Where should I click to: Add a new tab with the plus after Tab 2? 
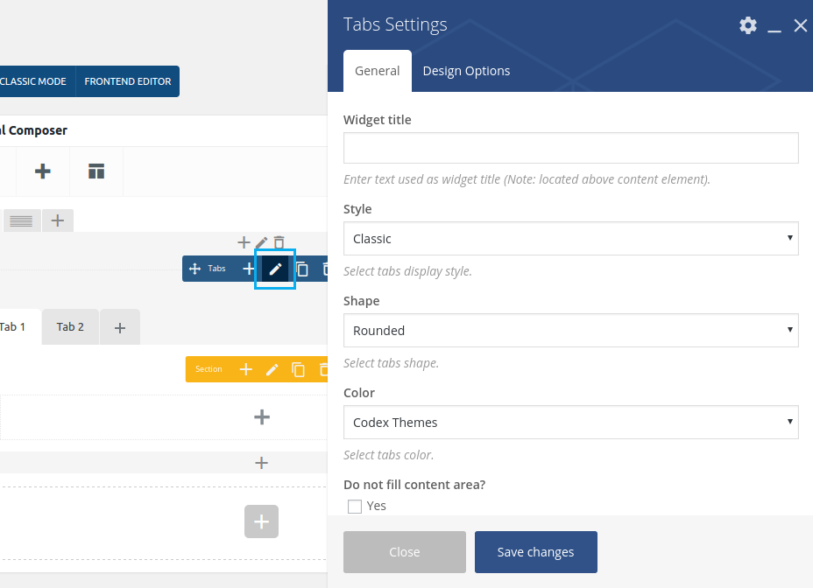120,327
